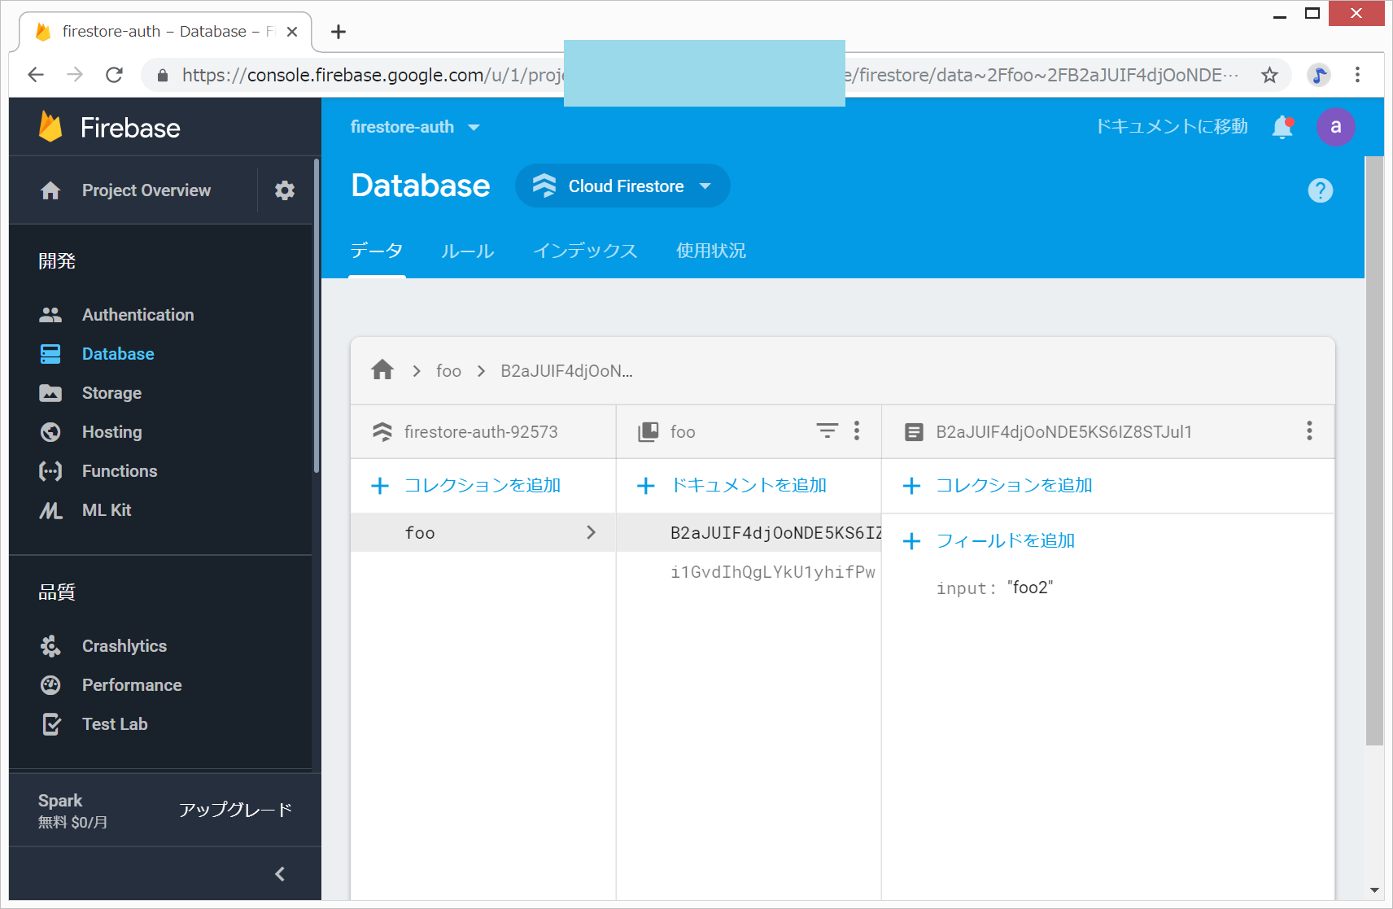
Task: Open document B2aJUIF4 more options menu
Action: coord(1309,430)
